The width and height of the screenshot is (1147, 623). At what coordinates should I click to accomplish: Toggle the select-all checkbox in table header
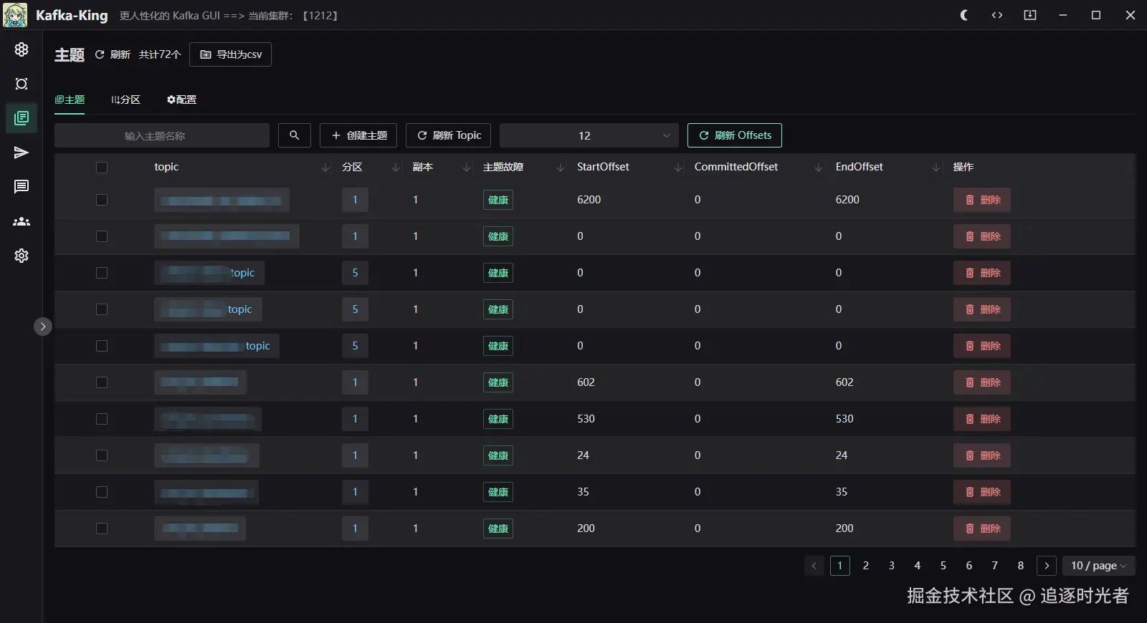[102, 167]
